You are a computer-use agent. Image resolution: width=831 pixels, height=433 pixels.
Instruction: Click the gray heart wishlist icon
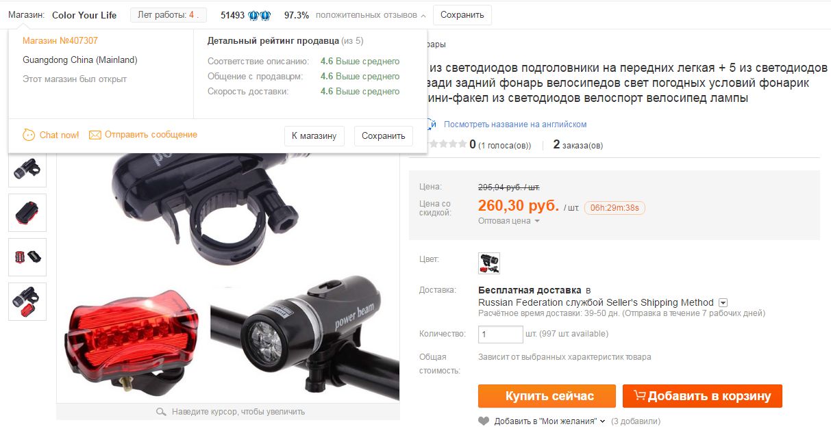pos(484,421)
